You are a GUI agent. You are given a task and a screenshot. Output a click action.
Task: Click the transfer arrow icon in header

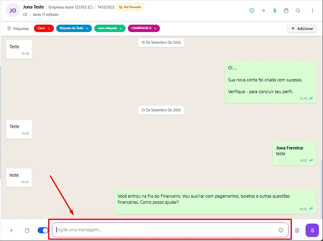coord(263,11)
